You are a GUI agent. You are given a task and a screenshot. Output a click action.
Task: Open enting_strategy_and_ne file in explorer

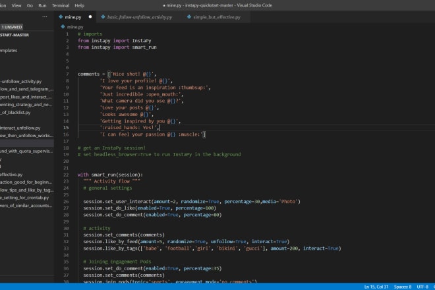coord(26,105)
